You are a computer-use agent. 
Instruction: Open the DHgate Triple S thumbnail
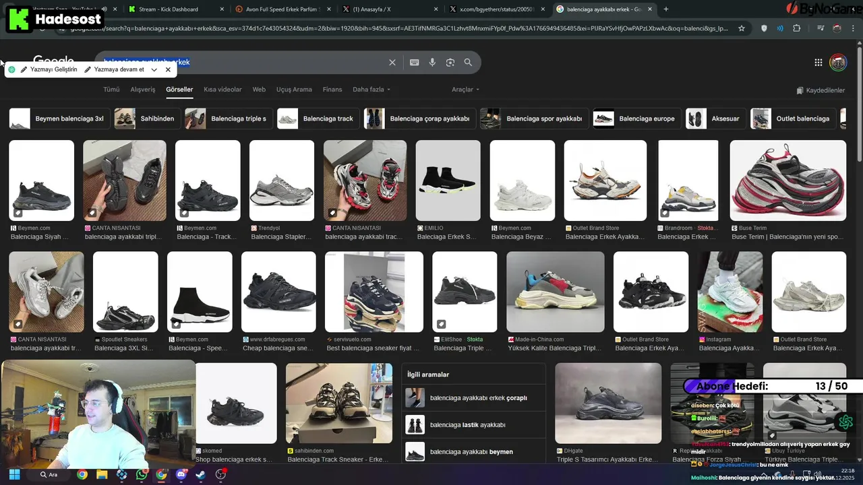(x=608, y=403)
